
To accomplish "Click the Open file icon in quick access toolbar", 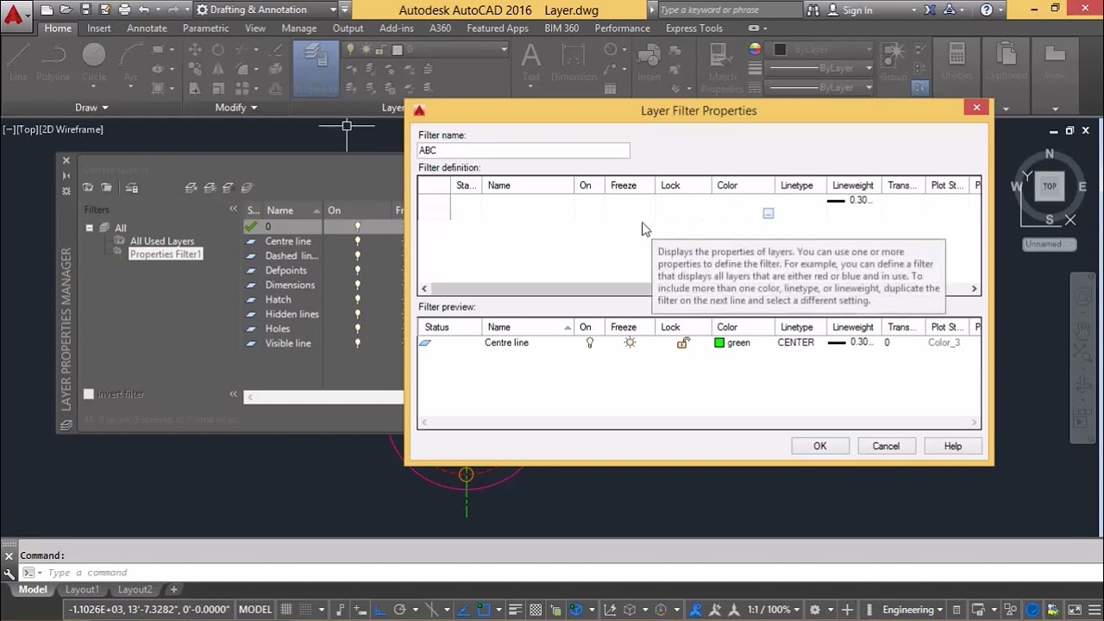I will click(66, 10).
